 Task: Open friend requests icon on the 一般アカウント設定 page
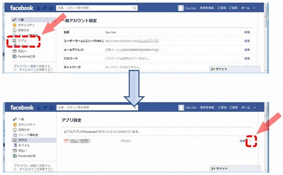point(38,8)
